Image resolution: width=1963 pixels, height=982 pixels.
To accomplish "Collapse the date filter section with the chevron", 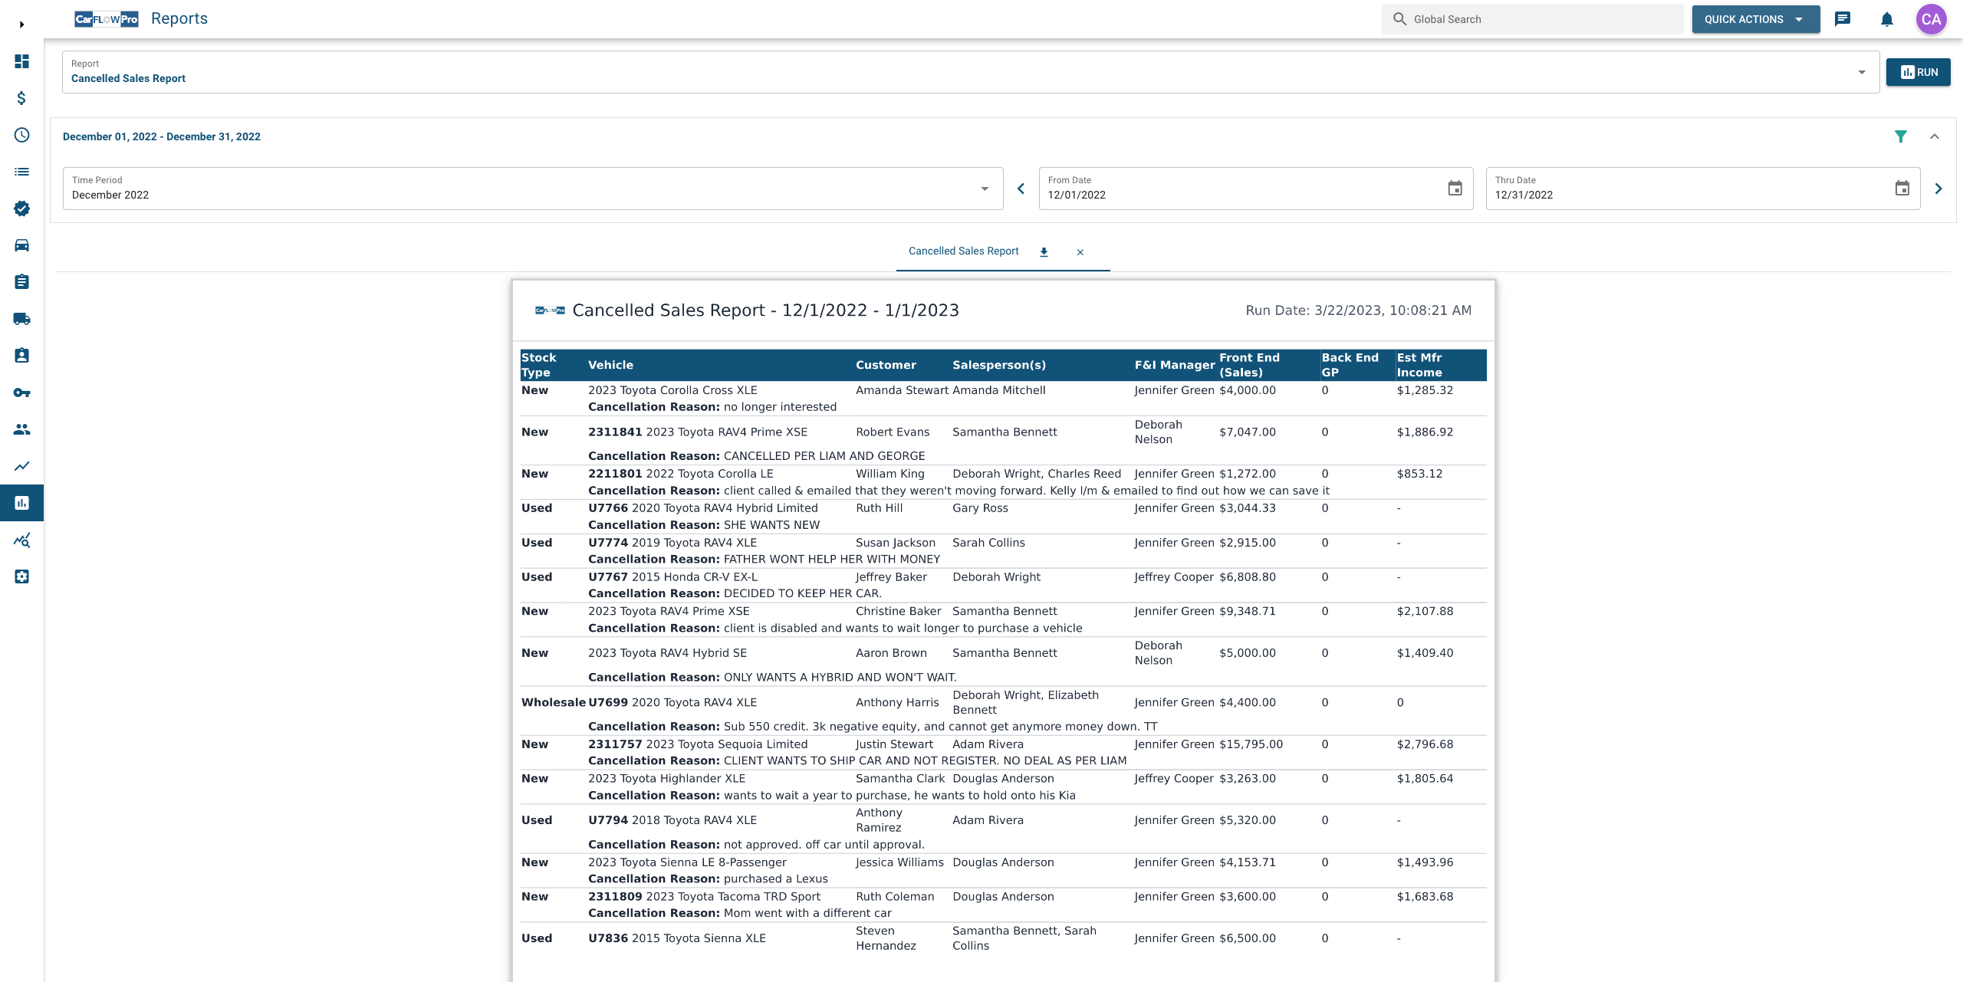I will [1935, 136].
